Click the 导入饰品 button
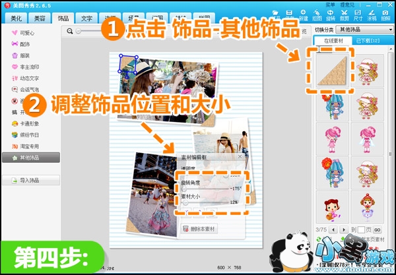This screenshot has width=396, height=275. click(30, 179)
